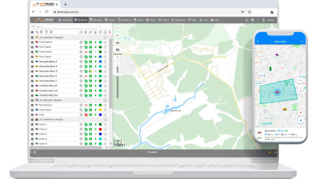This screenshot has height=179, width=318.
Task: Click the map zoom in plus button
Action: click(x=118, y=57)
